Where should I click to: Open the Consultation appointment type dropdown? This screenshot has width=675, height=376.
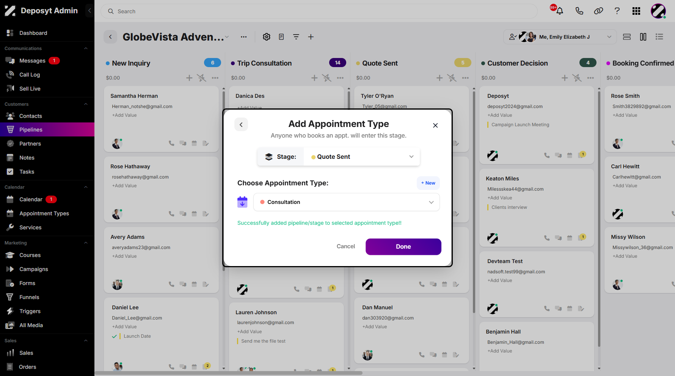347,202
